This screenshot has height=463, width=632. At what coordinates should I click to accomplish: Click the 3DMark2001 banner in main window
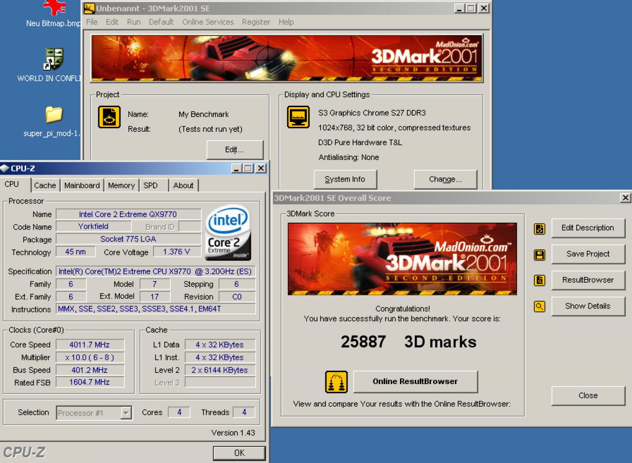[286, 58]
